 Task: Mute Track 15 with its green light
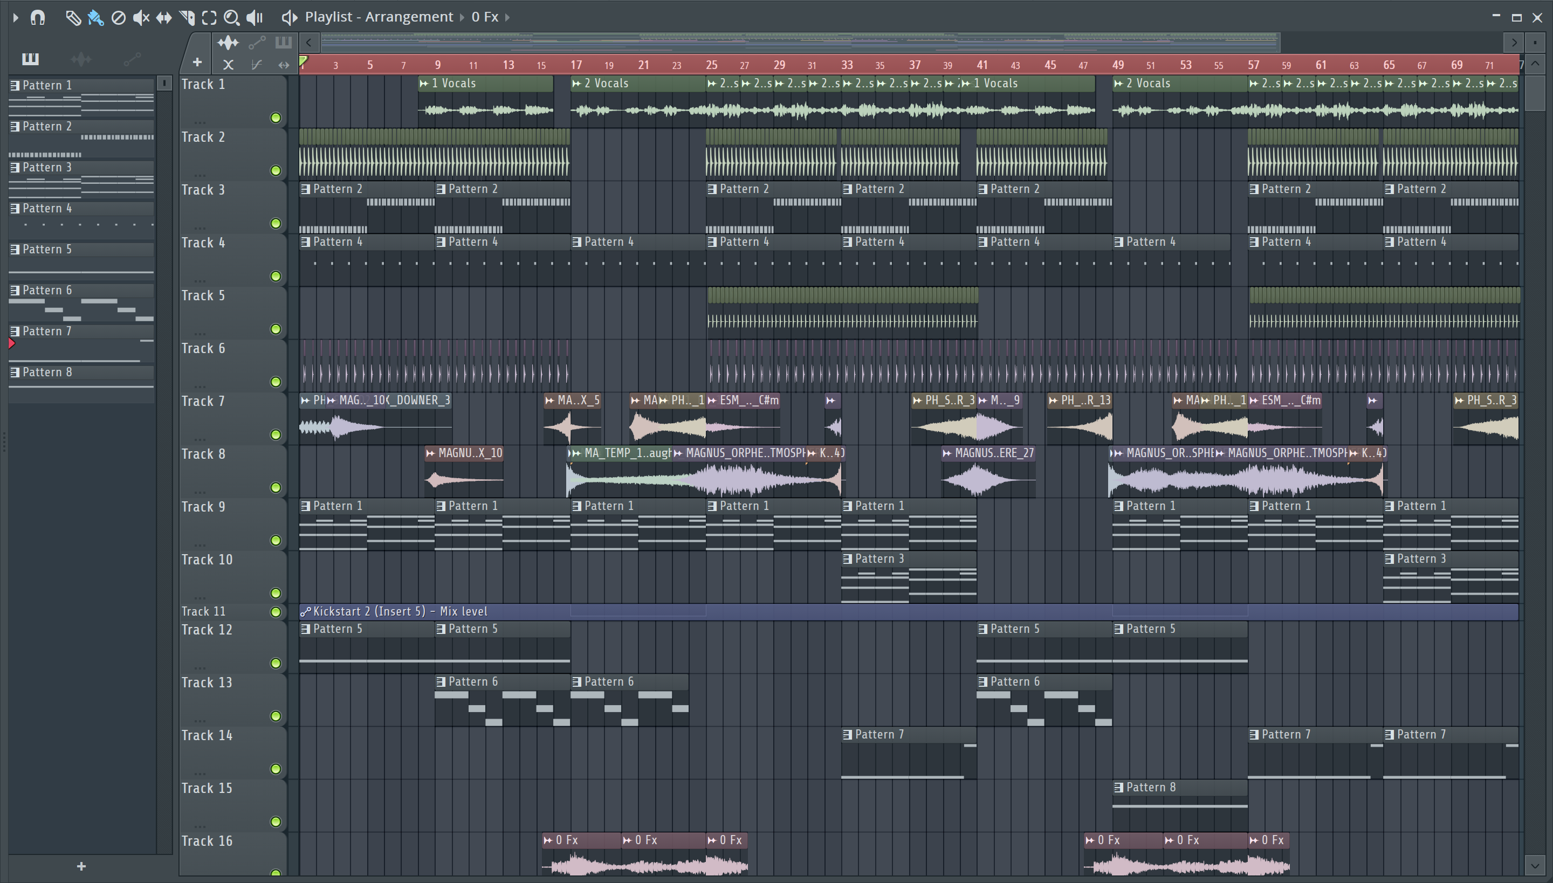click(276, 822)
